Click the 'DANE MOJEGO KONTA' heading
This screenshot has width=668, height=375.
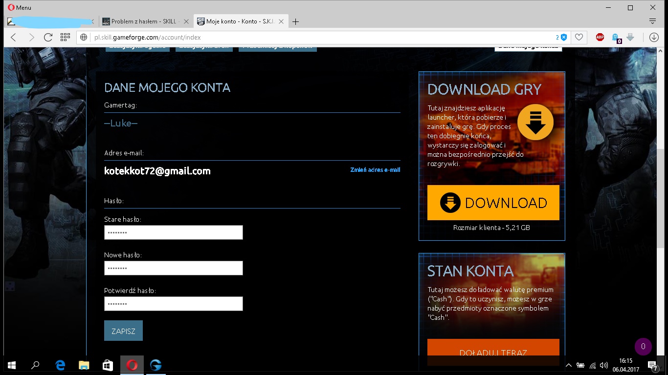coord(167,88)
